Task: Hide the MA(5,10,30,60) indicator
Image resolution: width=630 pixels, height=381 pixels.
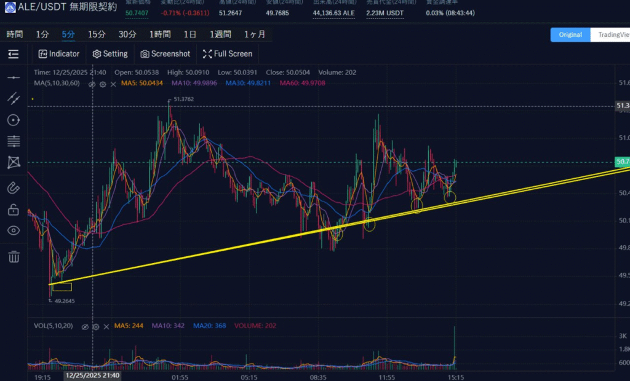Action: point(92,84)
